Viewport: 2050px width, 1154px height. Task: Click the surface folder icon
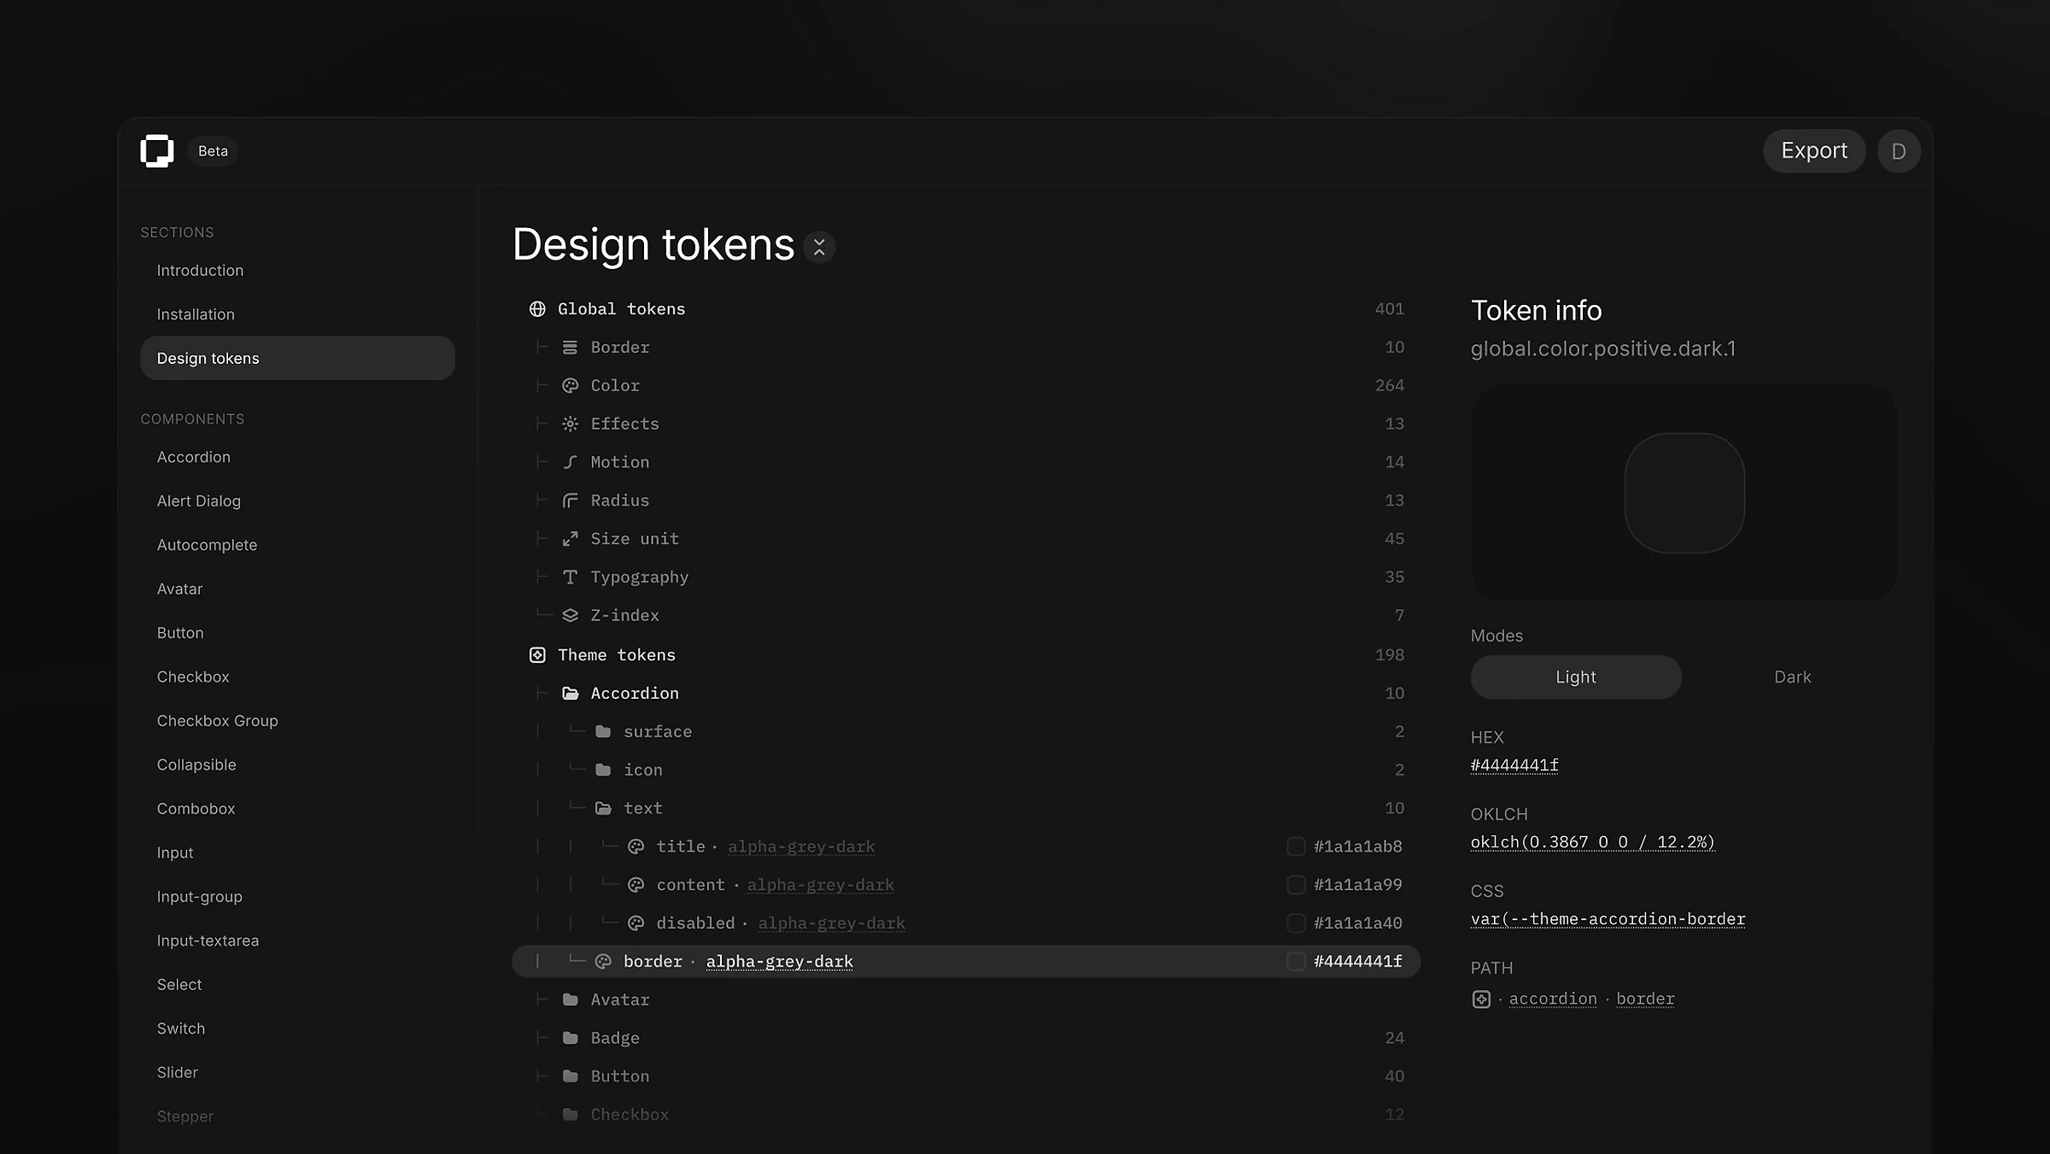coord(603,732)
